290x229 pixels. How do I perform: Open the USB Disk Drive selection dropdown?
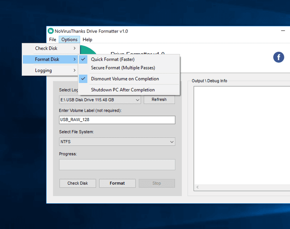point(100,100)
